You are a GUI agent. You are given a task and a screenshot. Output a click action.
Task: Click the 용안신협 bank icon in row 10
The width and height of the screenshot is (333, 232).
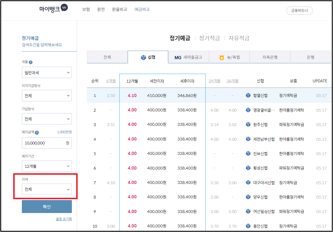pos(248,226)
